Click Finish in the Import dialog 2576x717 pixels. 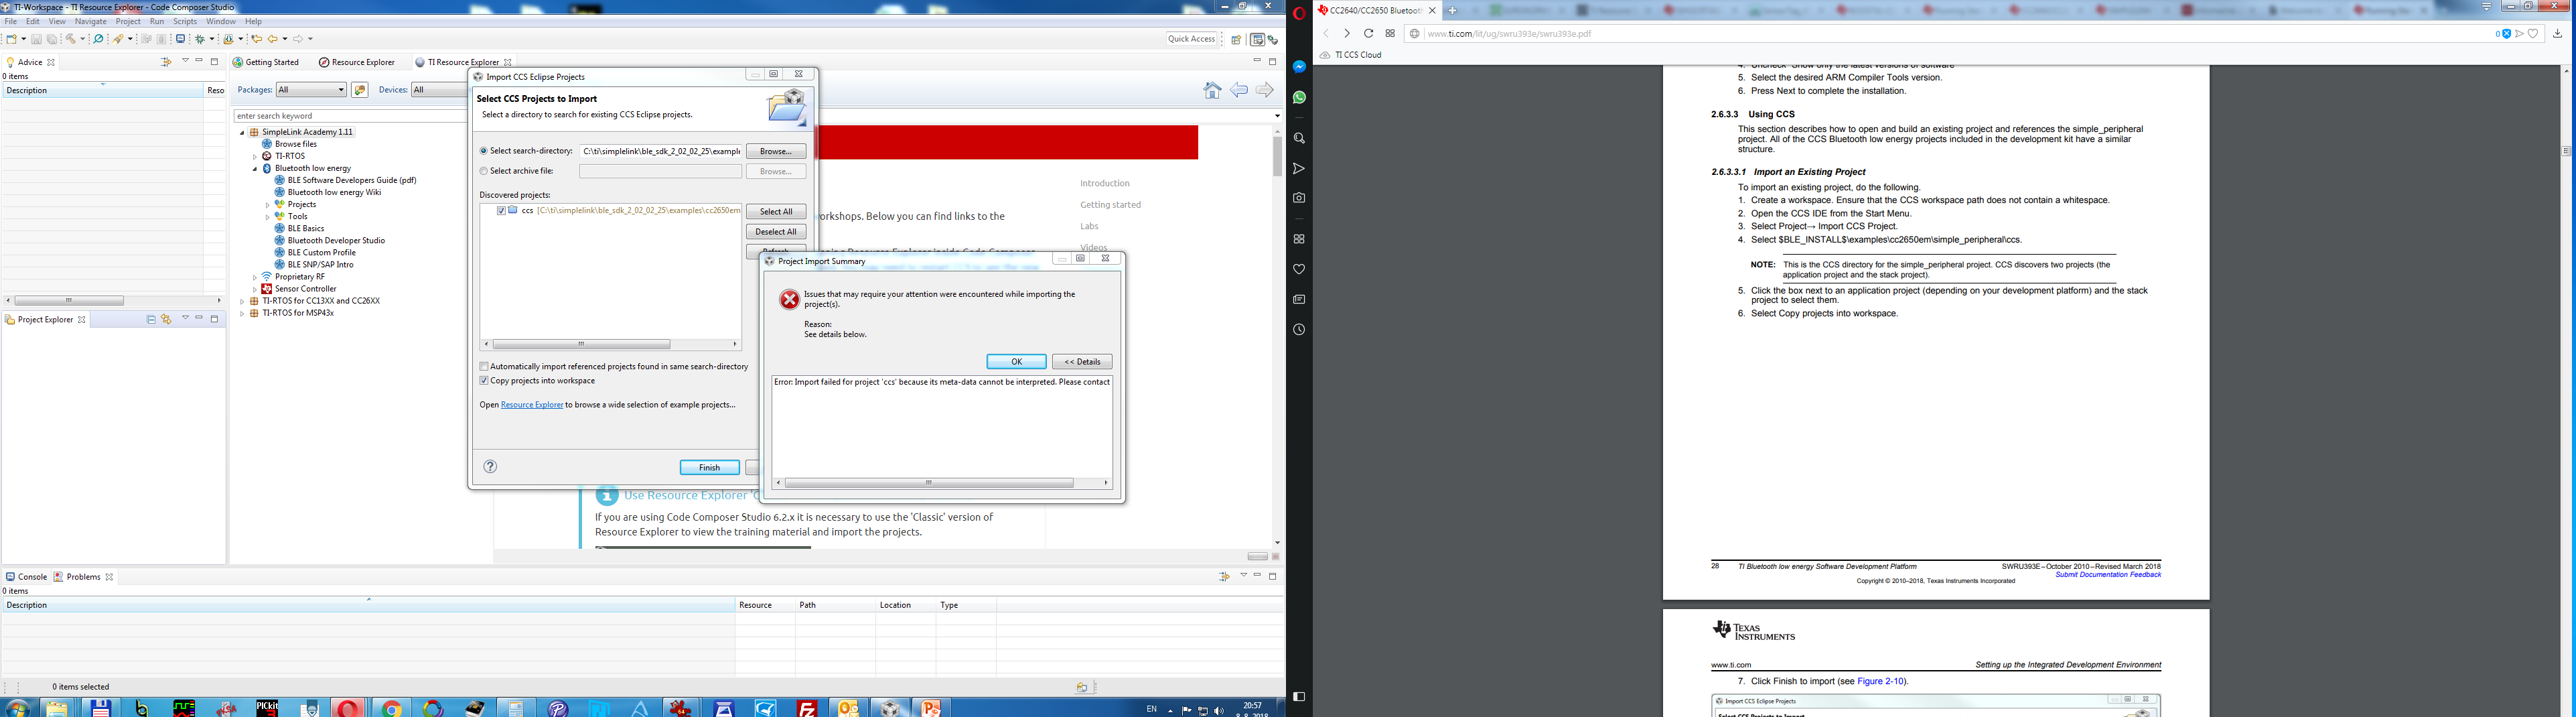point(710,468)
